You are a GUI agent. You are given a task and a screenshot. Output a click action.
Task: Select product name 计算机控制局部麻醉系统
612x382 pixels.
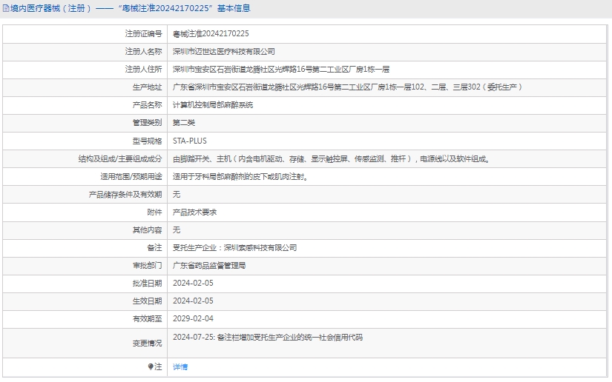coord(213,105)
